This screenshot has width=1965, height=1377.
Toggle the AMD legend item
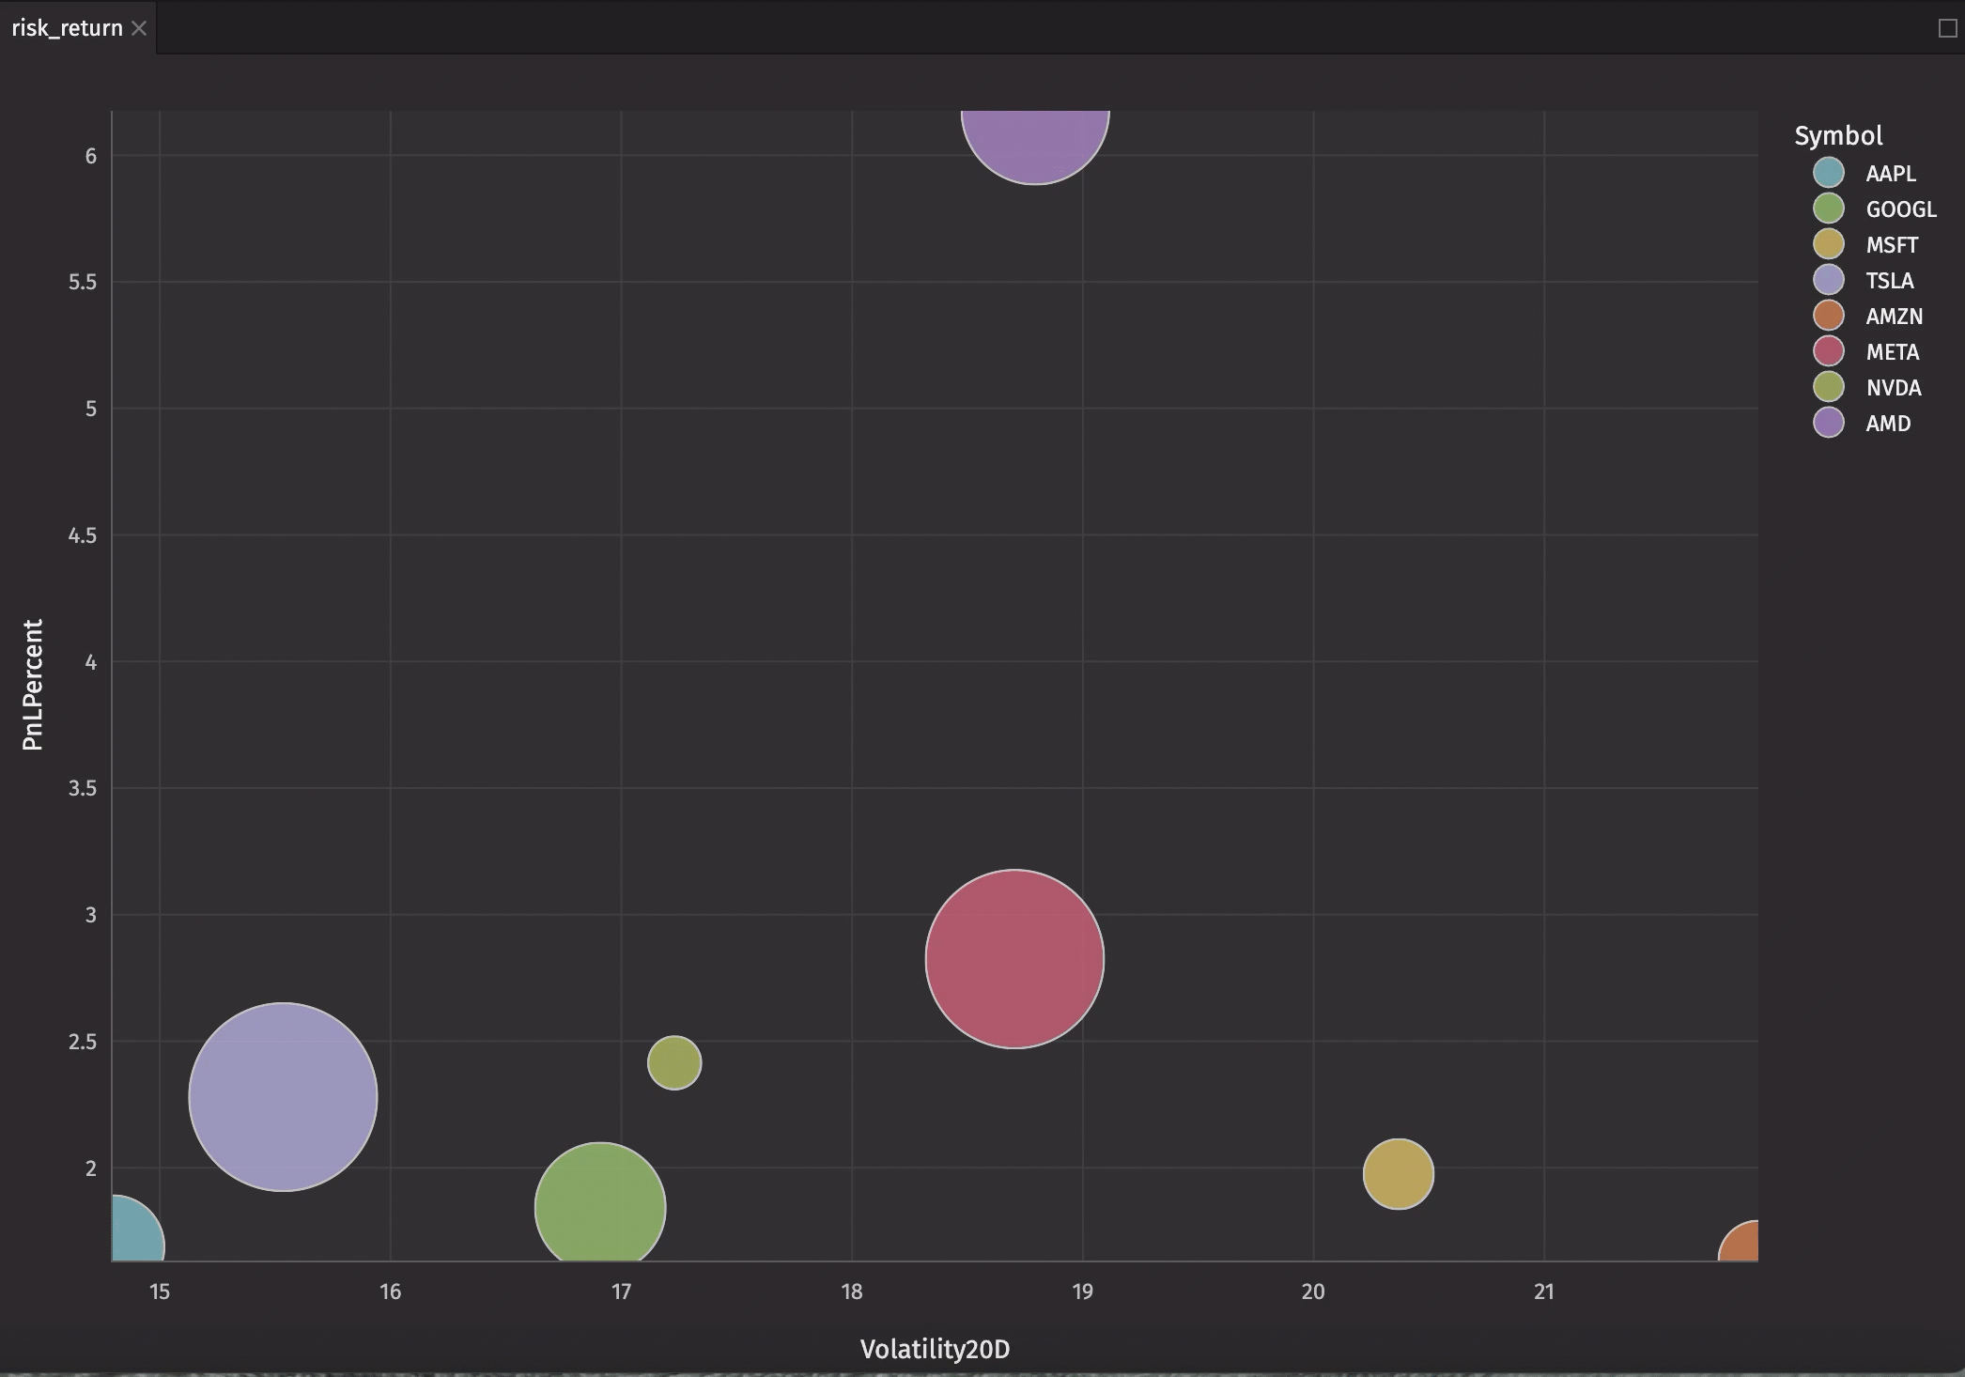click(x=1887, y=424)
